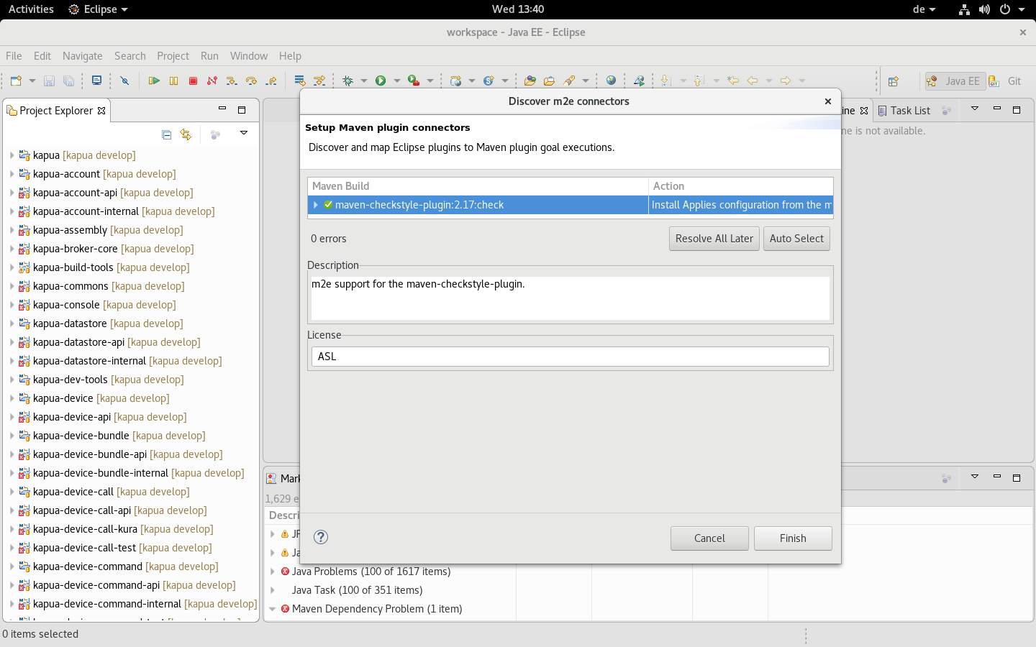Image resolution: width=1036 pixels, height=647 pixels.
Task: Uncheck the maven-checkstyle-plugin connector checkbox
Action: pyautogui.click(x=328, y=205)
